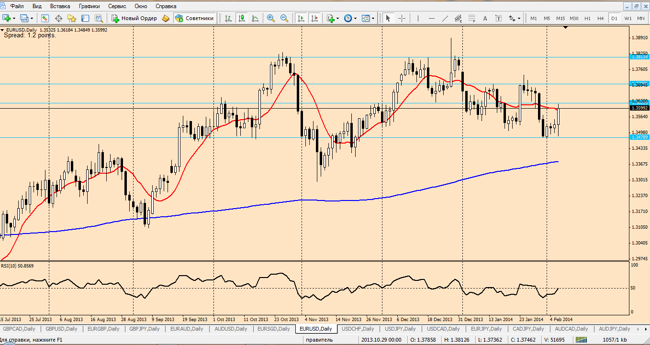Image resolution: width=650 pixels, height=345 pixels.
Task: Zoom out the chart
Action: tap(284, 18)
